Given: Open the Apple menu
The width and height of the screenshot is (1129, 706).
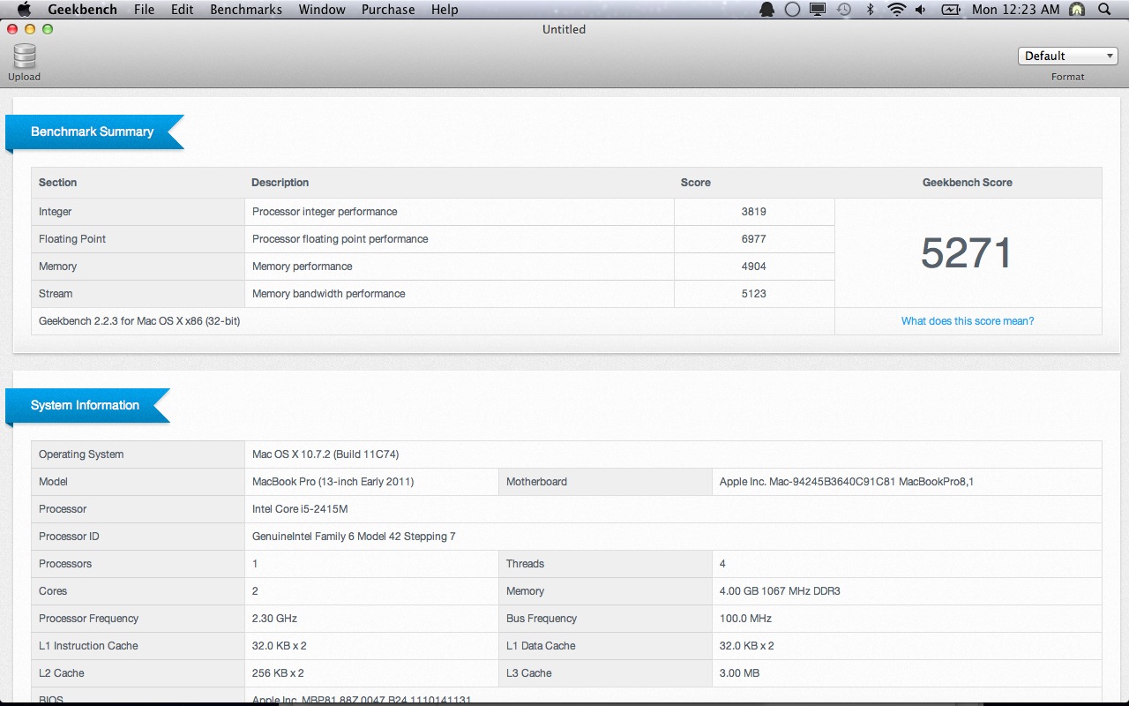Looking at the screenshot, I should 24,10.
